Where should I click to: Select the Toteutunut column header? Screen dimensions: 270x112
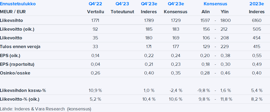[122, 12]
